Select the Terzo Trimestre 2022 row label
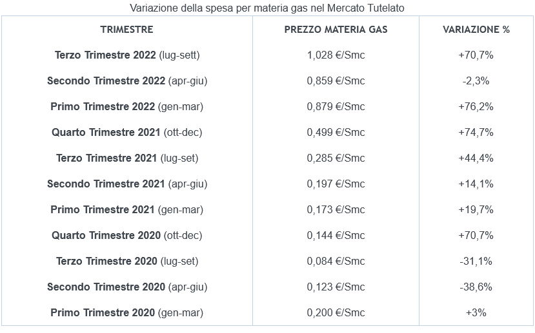 (x=127, y=55)
